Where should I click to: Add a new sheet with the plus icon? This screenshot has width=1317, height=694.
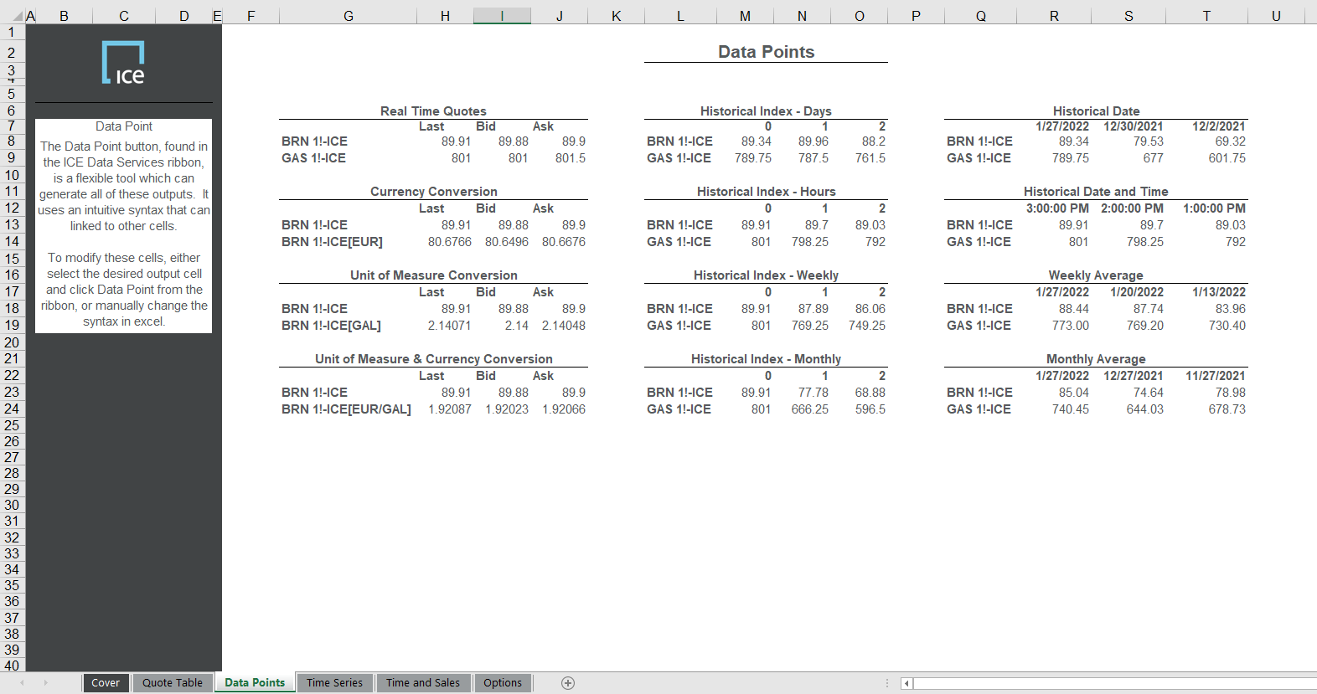click(x=568, y=683)
